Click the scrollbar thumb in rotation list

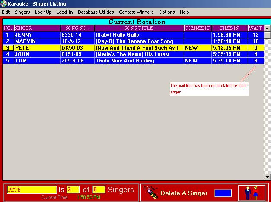(267, 35)
